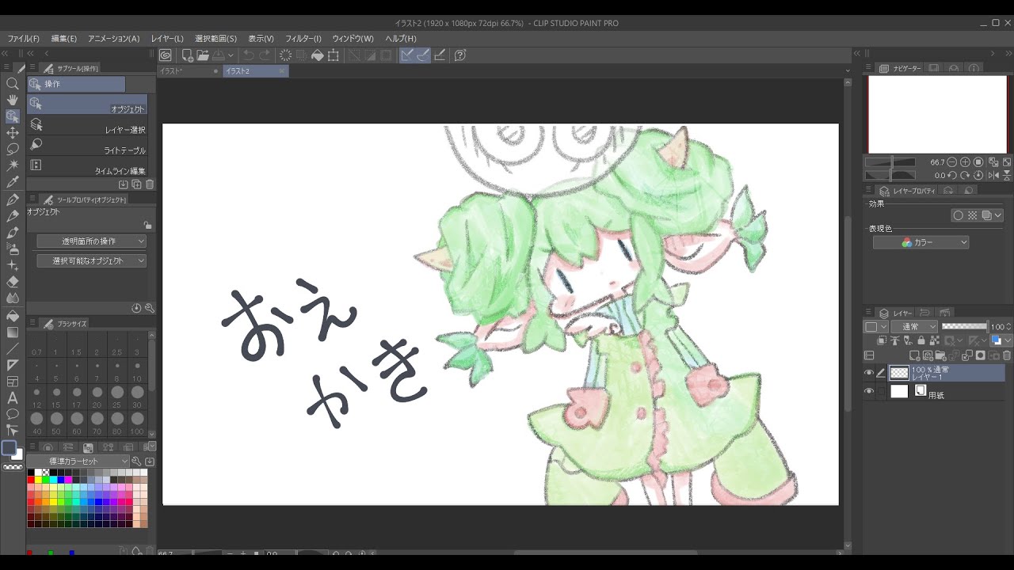Select the Auto Select magic wand tool

click(x=13, y=165)
